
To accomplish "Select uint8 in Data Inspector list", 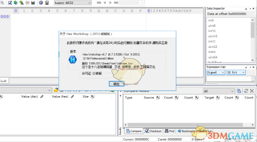I will click(x=212, y=26).
